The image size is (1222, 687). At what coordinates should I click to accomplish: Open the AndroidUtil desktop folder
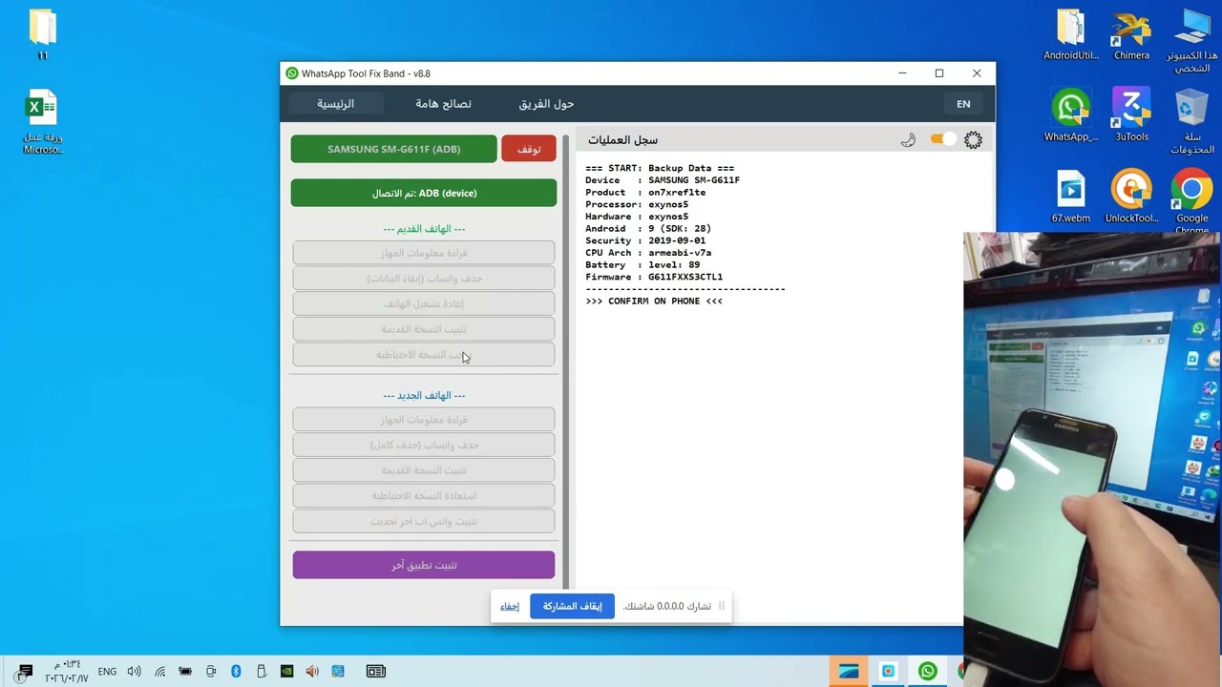pyautogui.click(x=1071, y=34)
